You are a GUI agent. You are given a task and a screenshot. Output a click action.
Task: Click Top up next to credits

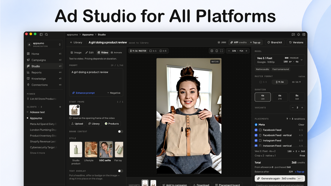[x=255, y=42]
